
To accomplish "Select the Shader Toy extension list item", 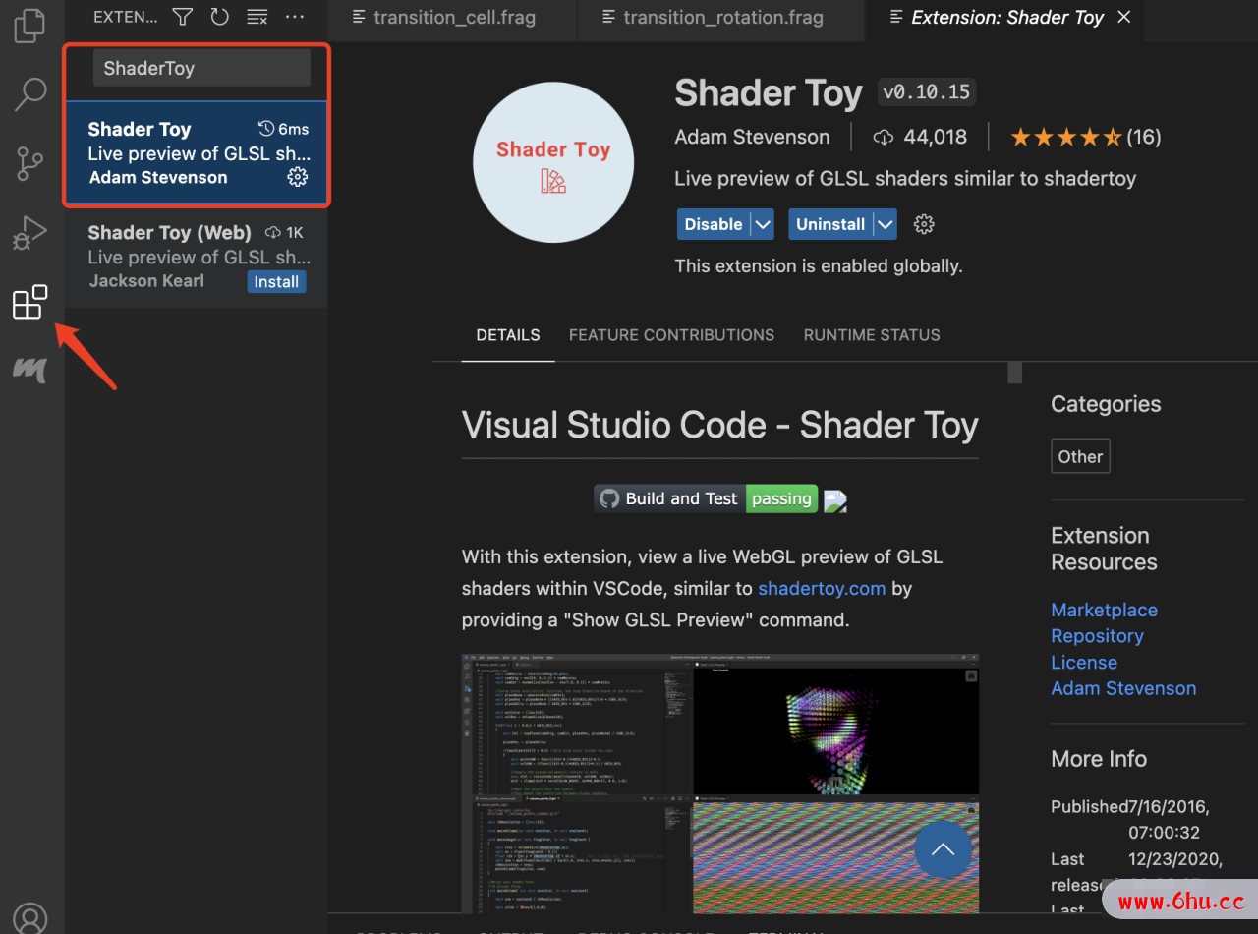I will tap(197, 152).
